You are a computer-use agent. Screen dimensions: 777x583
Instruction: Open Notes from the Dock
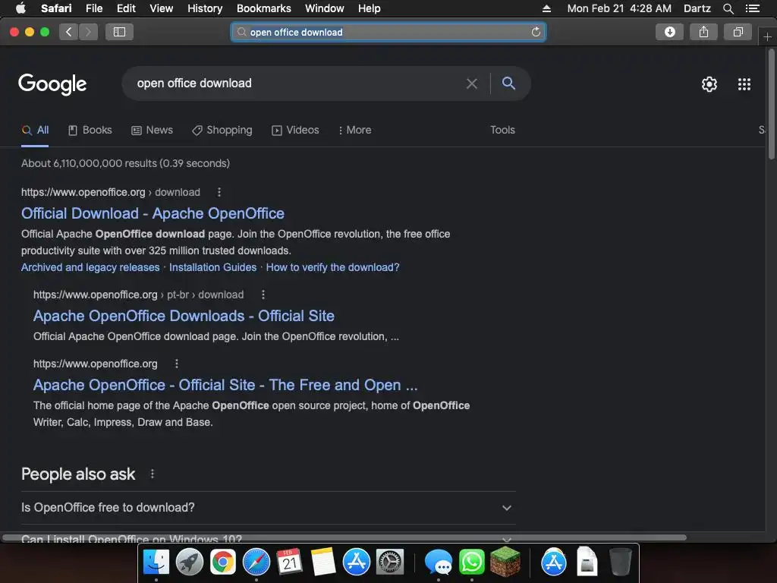click(323, 563)
